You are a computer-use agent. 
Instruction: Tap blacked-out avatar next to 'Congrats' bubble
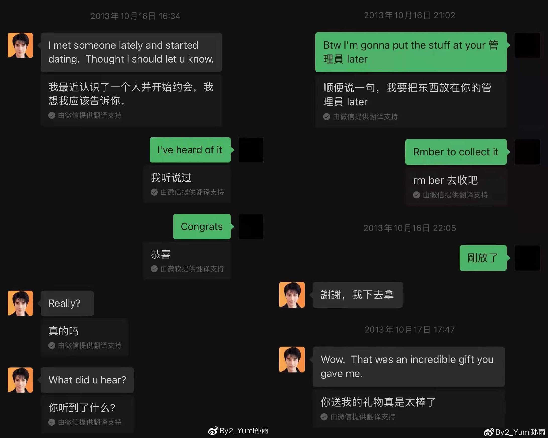pos(251,227)
